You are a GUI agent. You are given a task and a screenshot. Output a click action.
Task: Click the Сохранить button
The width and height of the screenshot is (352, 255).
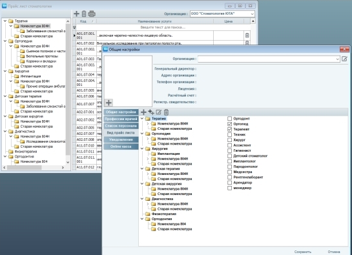[x=303, y=252]
